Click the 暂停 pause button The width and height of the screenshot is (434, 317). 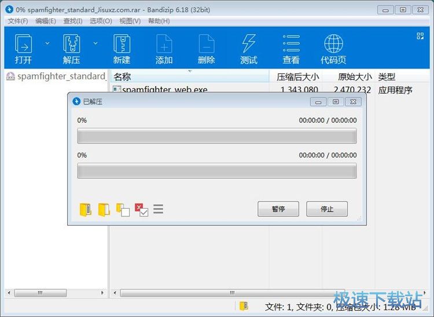(278, 209)
